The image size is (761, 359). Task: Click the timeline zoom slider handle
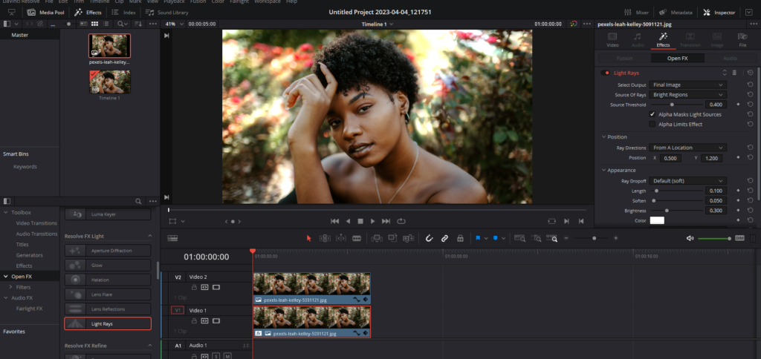pos(594,238)
